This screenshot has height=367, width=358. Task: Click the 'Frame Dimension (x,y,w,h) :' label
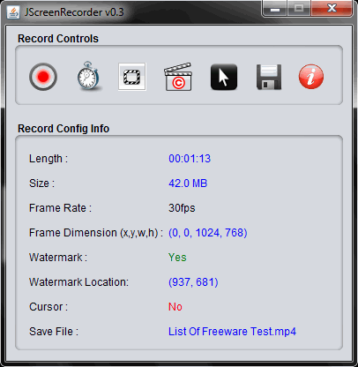(96, 233)
